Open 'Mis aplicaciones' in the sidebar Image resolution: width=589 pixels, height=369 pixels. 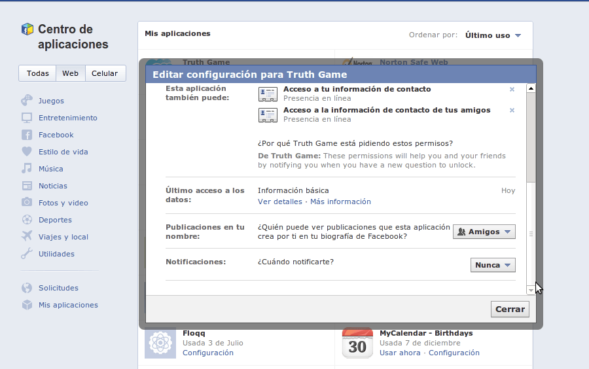68,305
